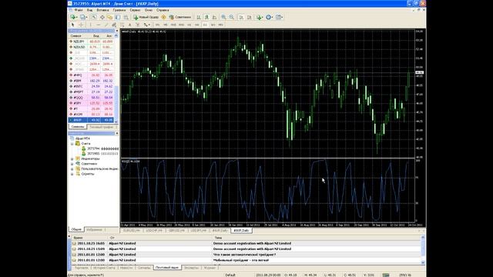Switch timeframe to W1
Image resolution: width=493 pixels, height=277 pixels.
(x=213, y=25)
